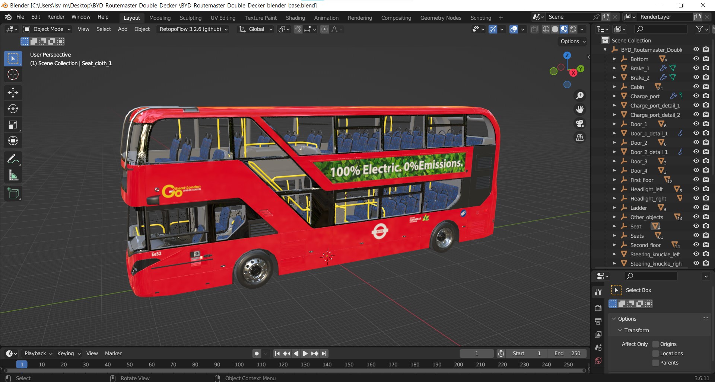Open the Scene properties tab
The image size is (715, 382).
[x=598, y=347]
